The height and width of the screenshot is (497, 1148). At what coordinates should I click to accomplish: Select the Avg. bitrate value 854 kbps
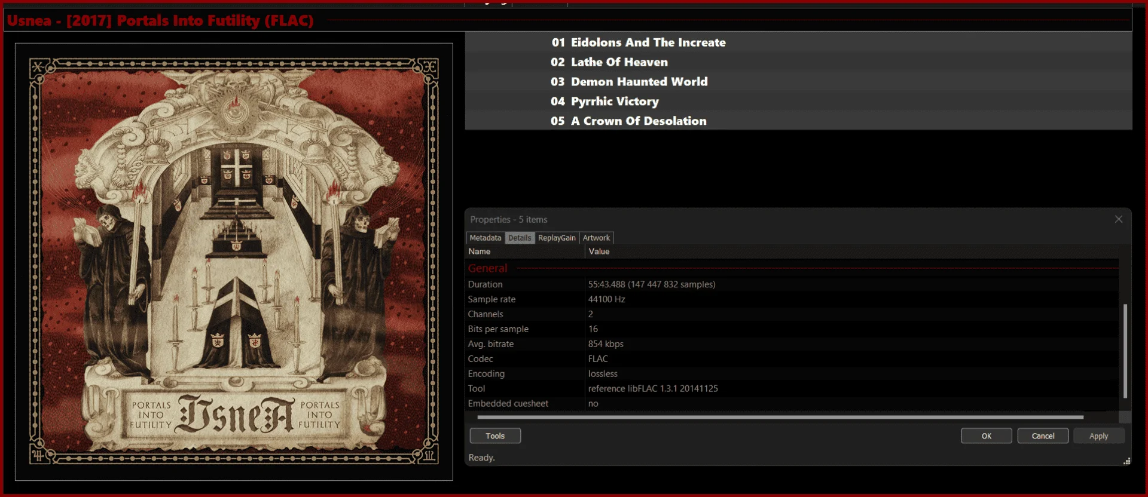click(x=606, y=344)
